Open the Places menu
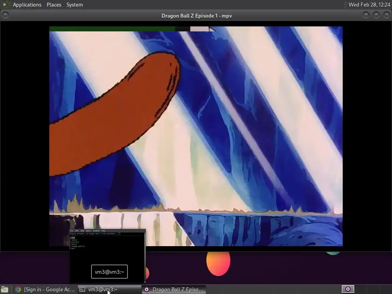Image resolution: width=392 pixels, height=294 pixels. (54, 5)
